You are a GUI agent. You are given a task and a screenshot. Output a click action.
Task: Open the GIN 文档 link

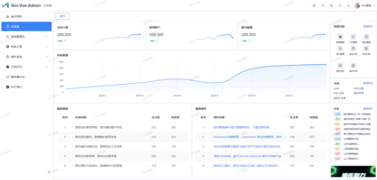pos(358,88)
